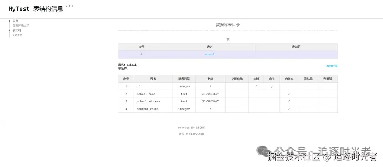The width and height of the screenshot is (383, 167).
Task: Click the 小数位数 column header
Action: pyautogui.click(x=237, y=79)
